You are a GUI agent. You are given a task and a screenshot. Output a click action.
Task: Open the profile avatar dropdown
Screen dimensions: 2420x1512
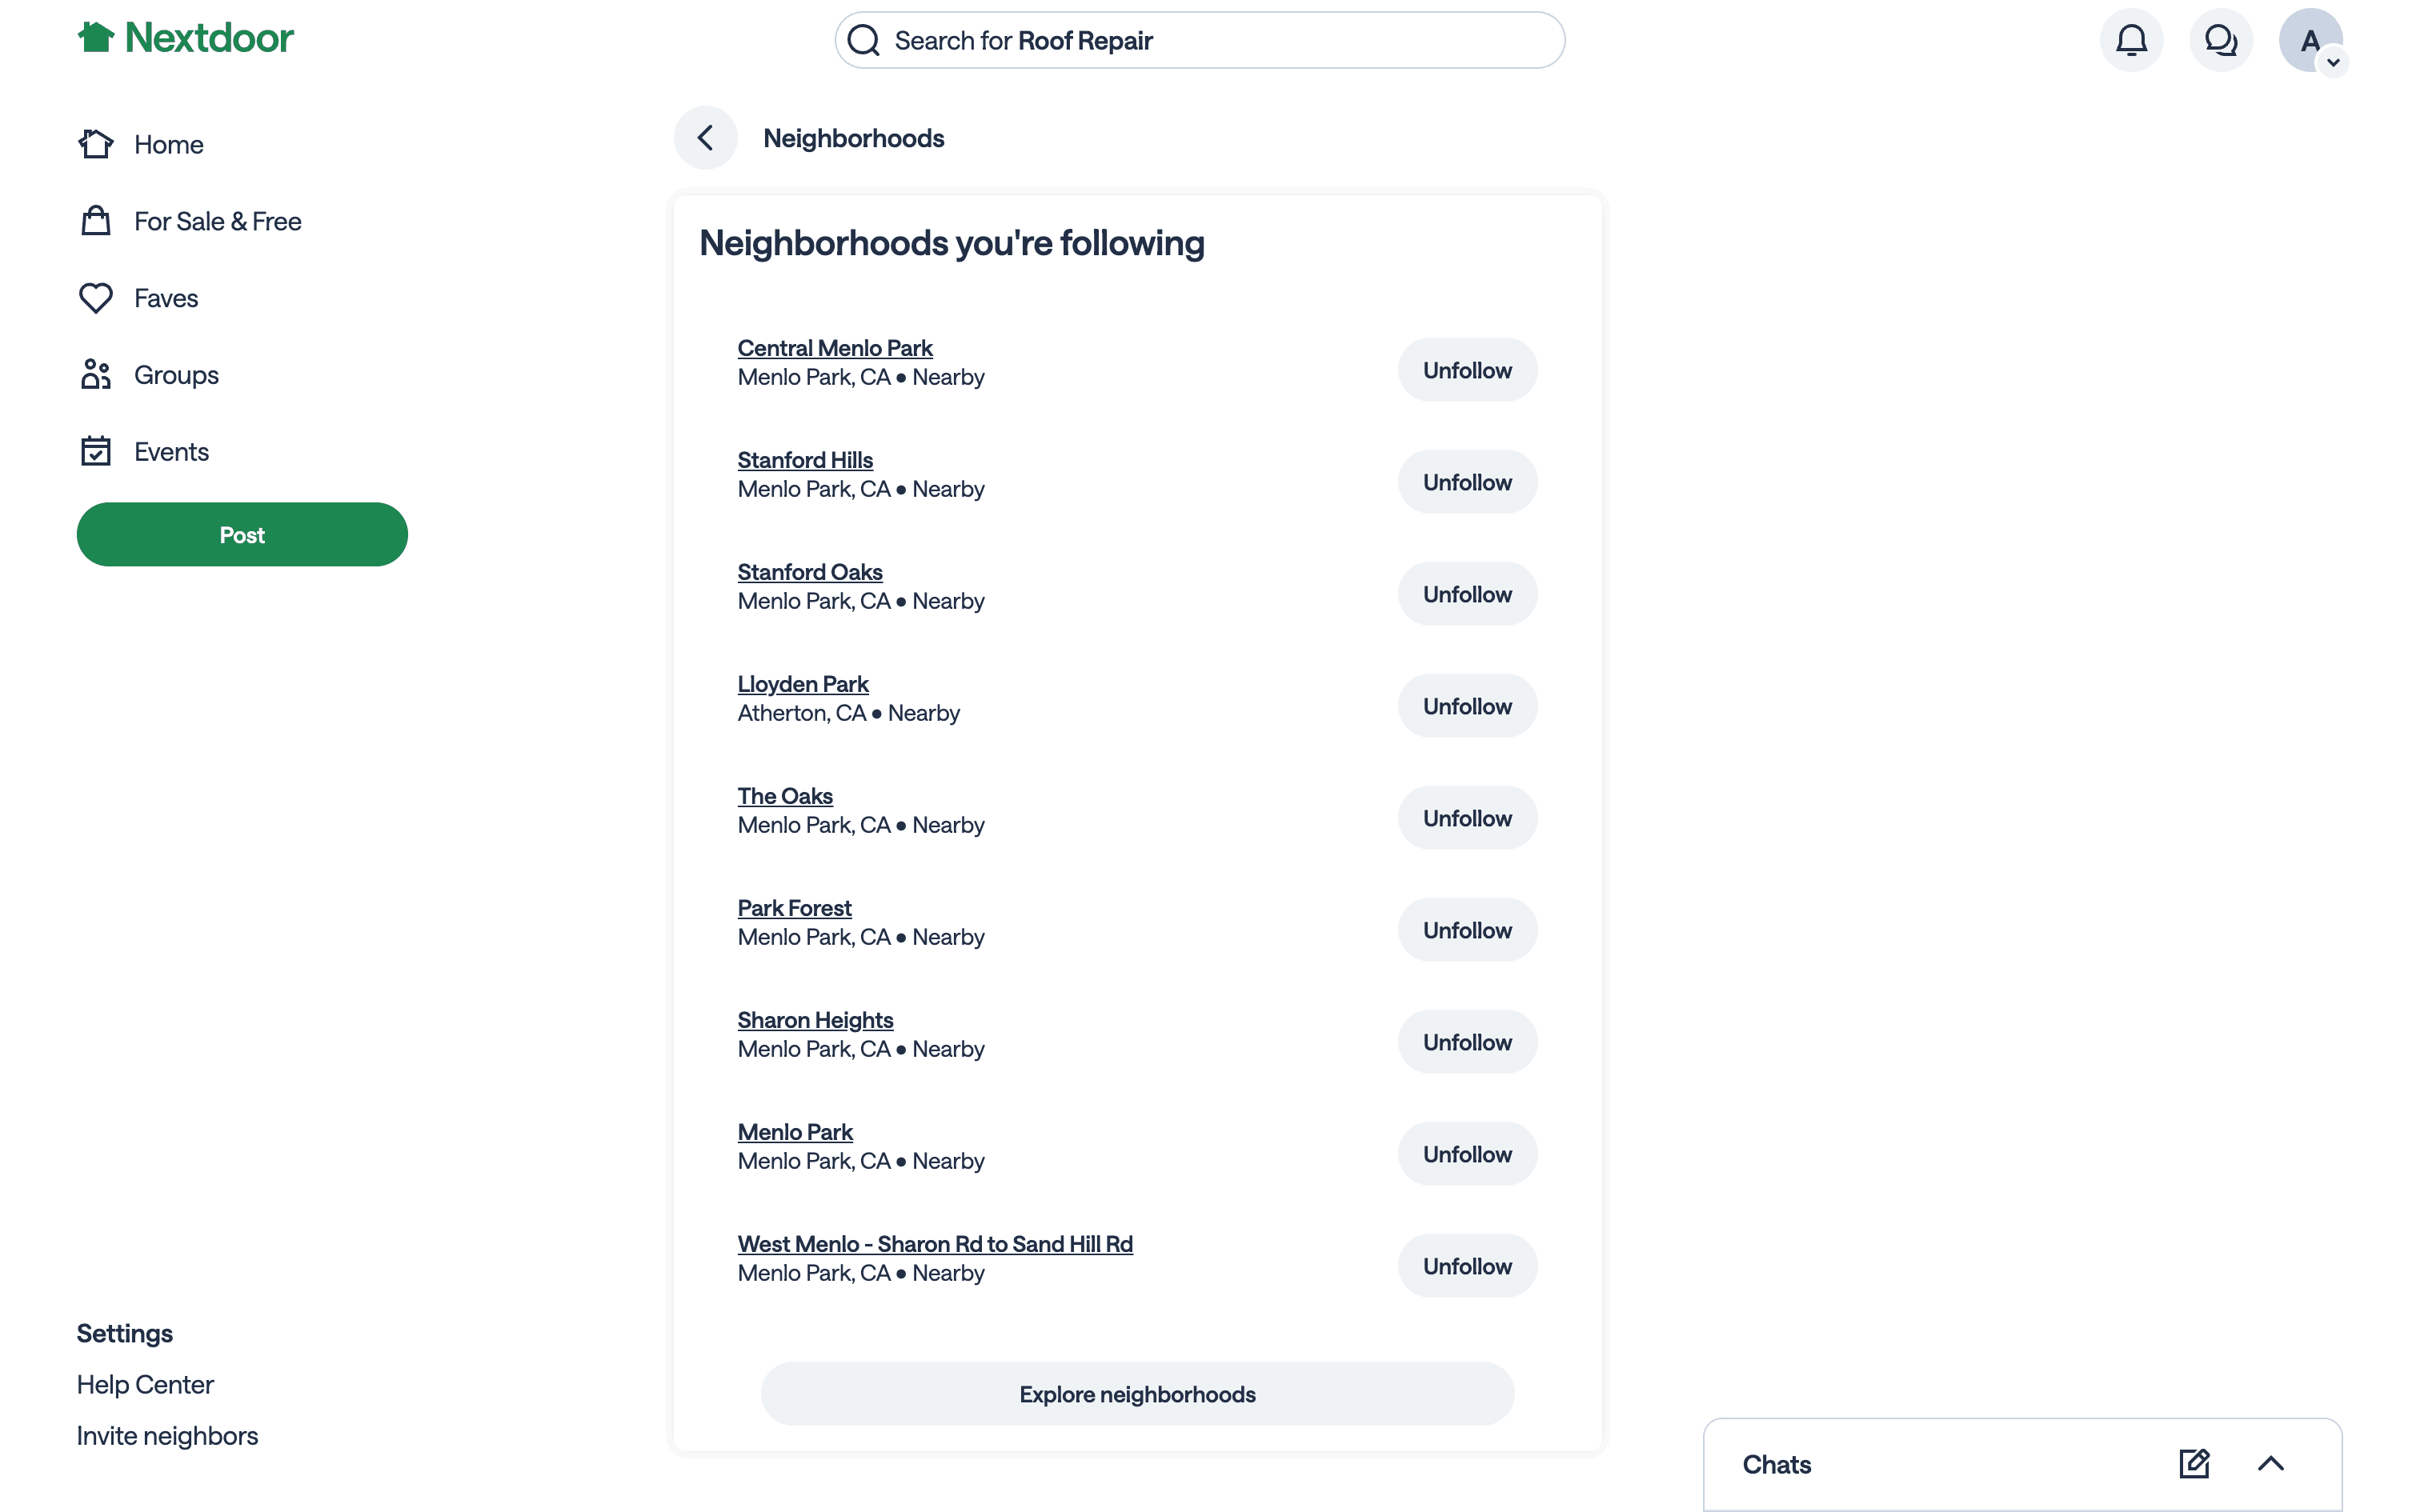[2310, 41]
